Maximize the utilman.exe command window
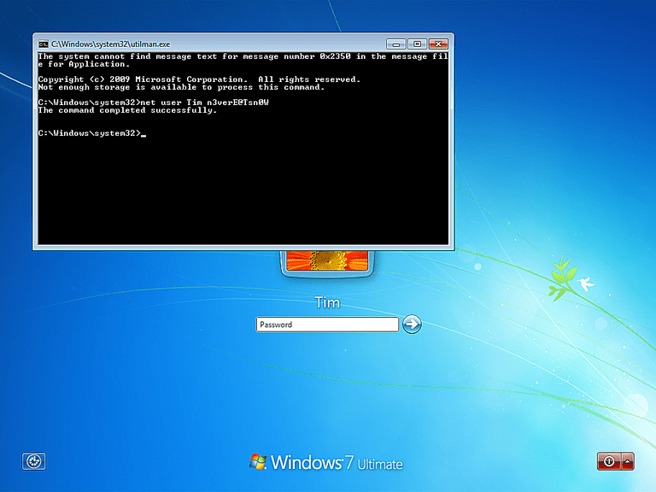656x492 pixels. (416, 43)
